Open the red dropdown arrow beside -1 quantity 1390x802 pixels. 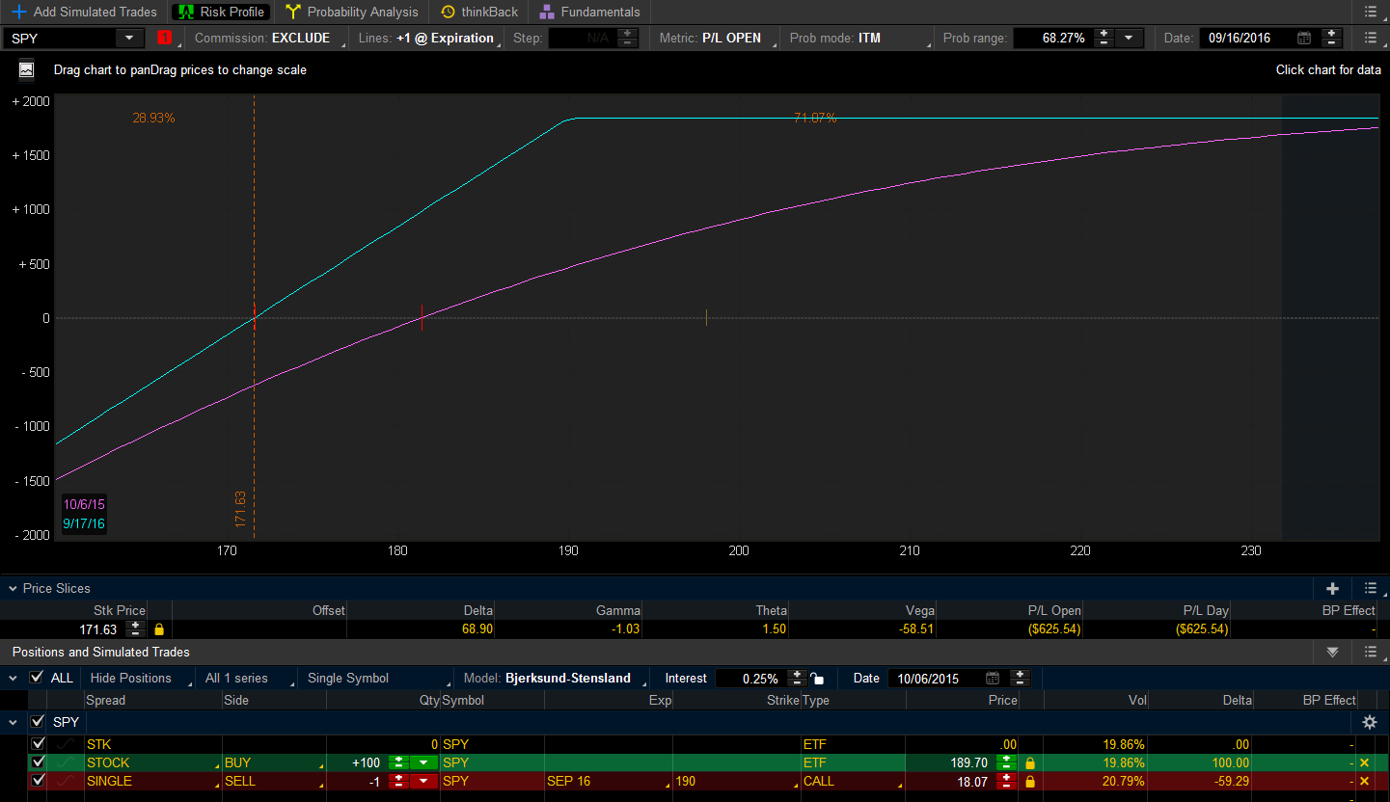[x=423, y=781]
